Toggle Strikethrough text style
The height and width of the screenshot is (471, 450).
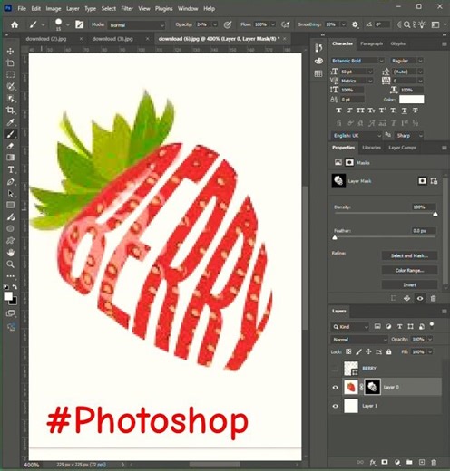(416, 111)
